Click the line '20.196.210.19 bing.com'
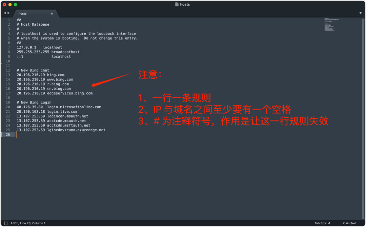Screen dimensions: 366x227 (41, 75)
